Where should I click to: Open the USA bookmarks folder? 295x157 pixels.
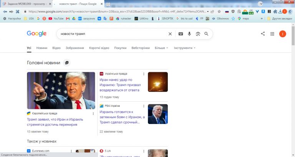(x=29, y=18)
